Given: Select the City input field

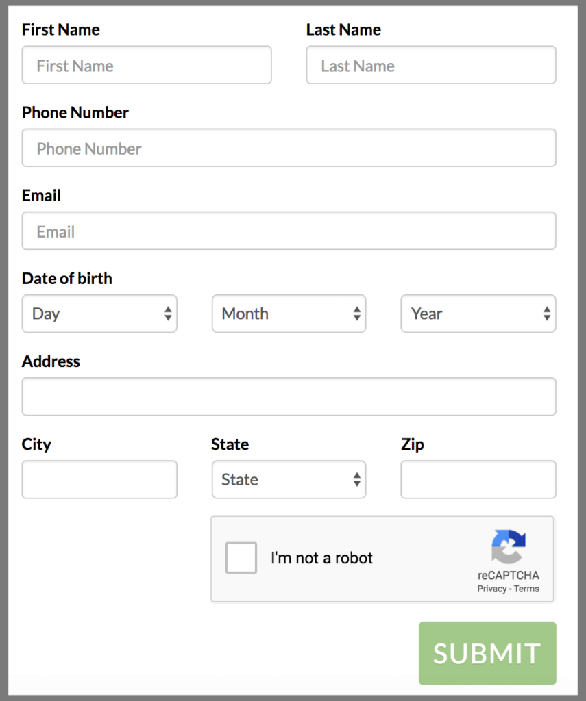Looking at the screenshot, I should [x=99, y=479].
